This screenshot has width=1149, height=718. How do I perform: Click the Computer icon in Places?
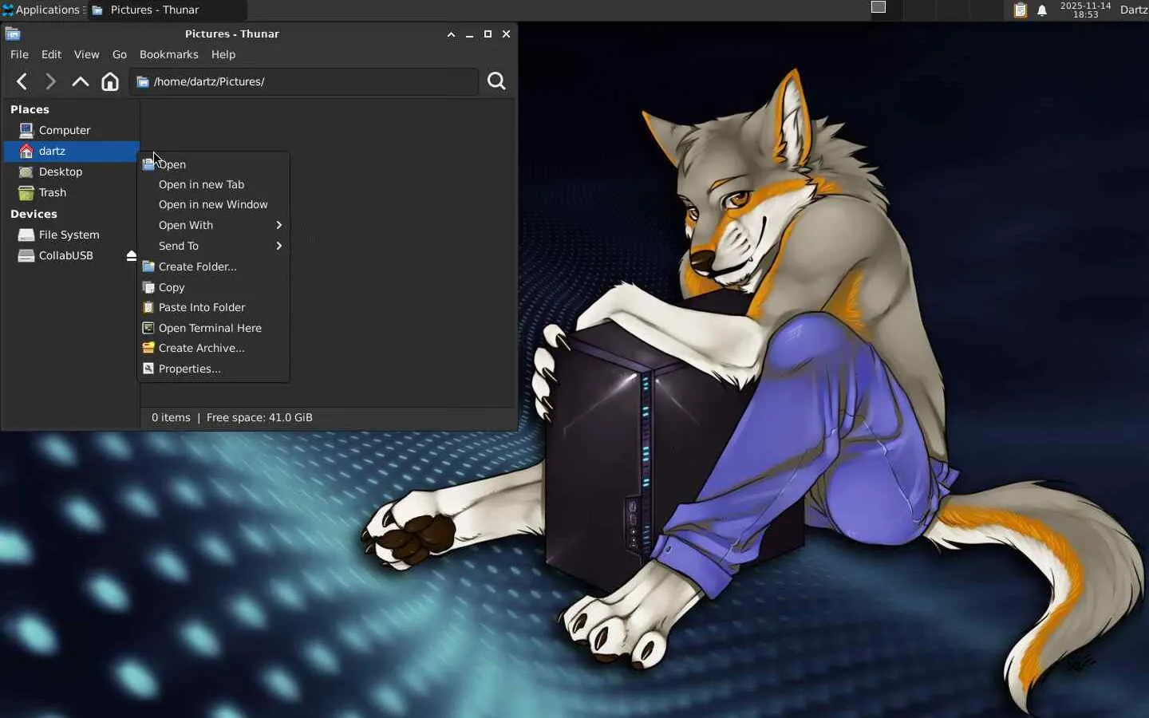(26, 130)
